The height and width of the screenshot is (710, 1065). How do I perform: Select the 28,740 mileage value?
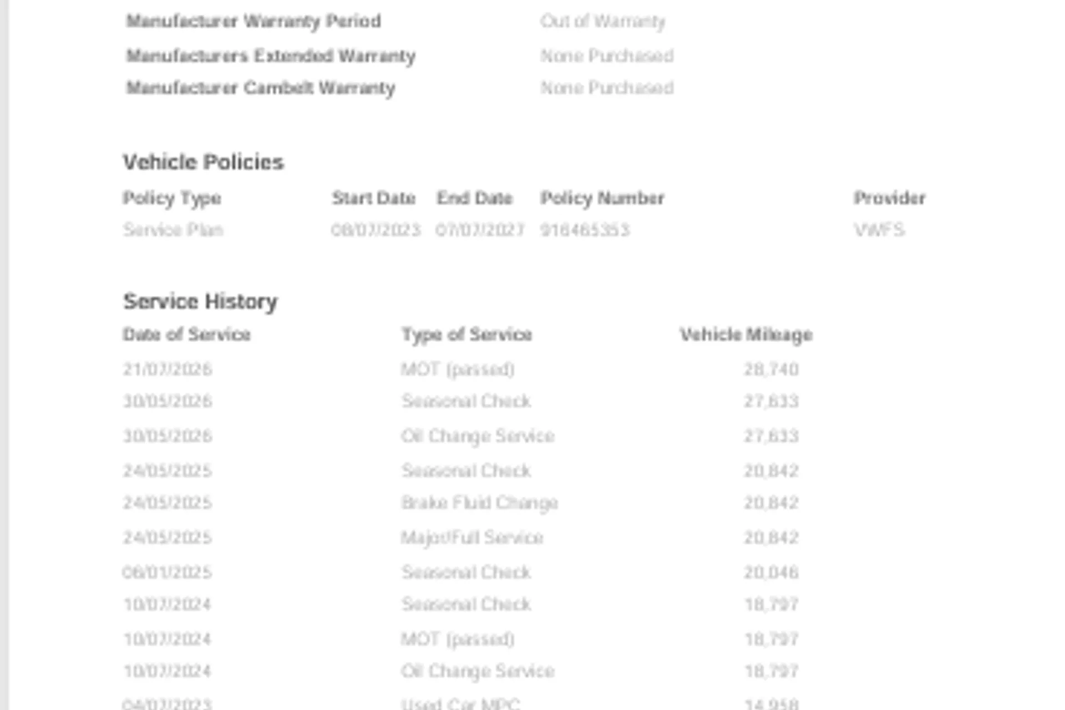pyautogui.click(x=771, y=369)
